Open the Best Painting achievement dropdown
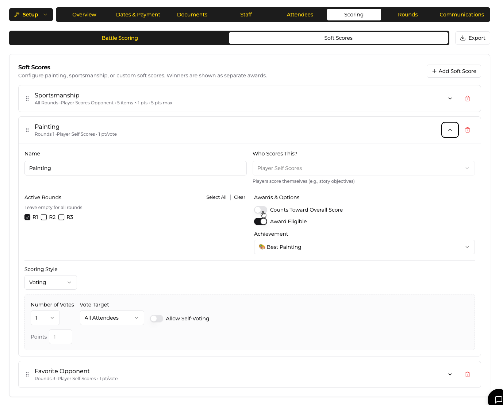This screenshot has height=405, width=503. 364,247
